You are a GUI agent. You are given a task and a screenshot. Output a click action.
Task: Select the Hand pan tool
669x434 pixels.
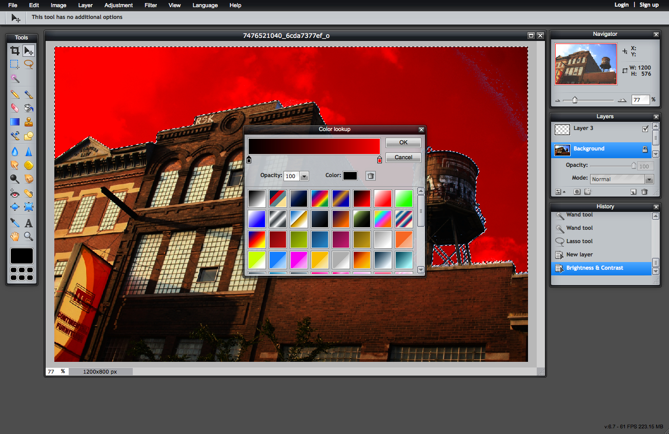15,236
